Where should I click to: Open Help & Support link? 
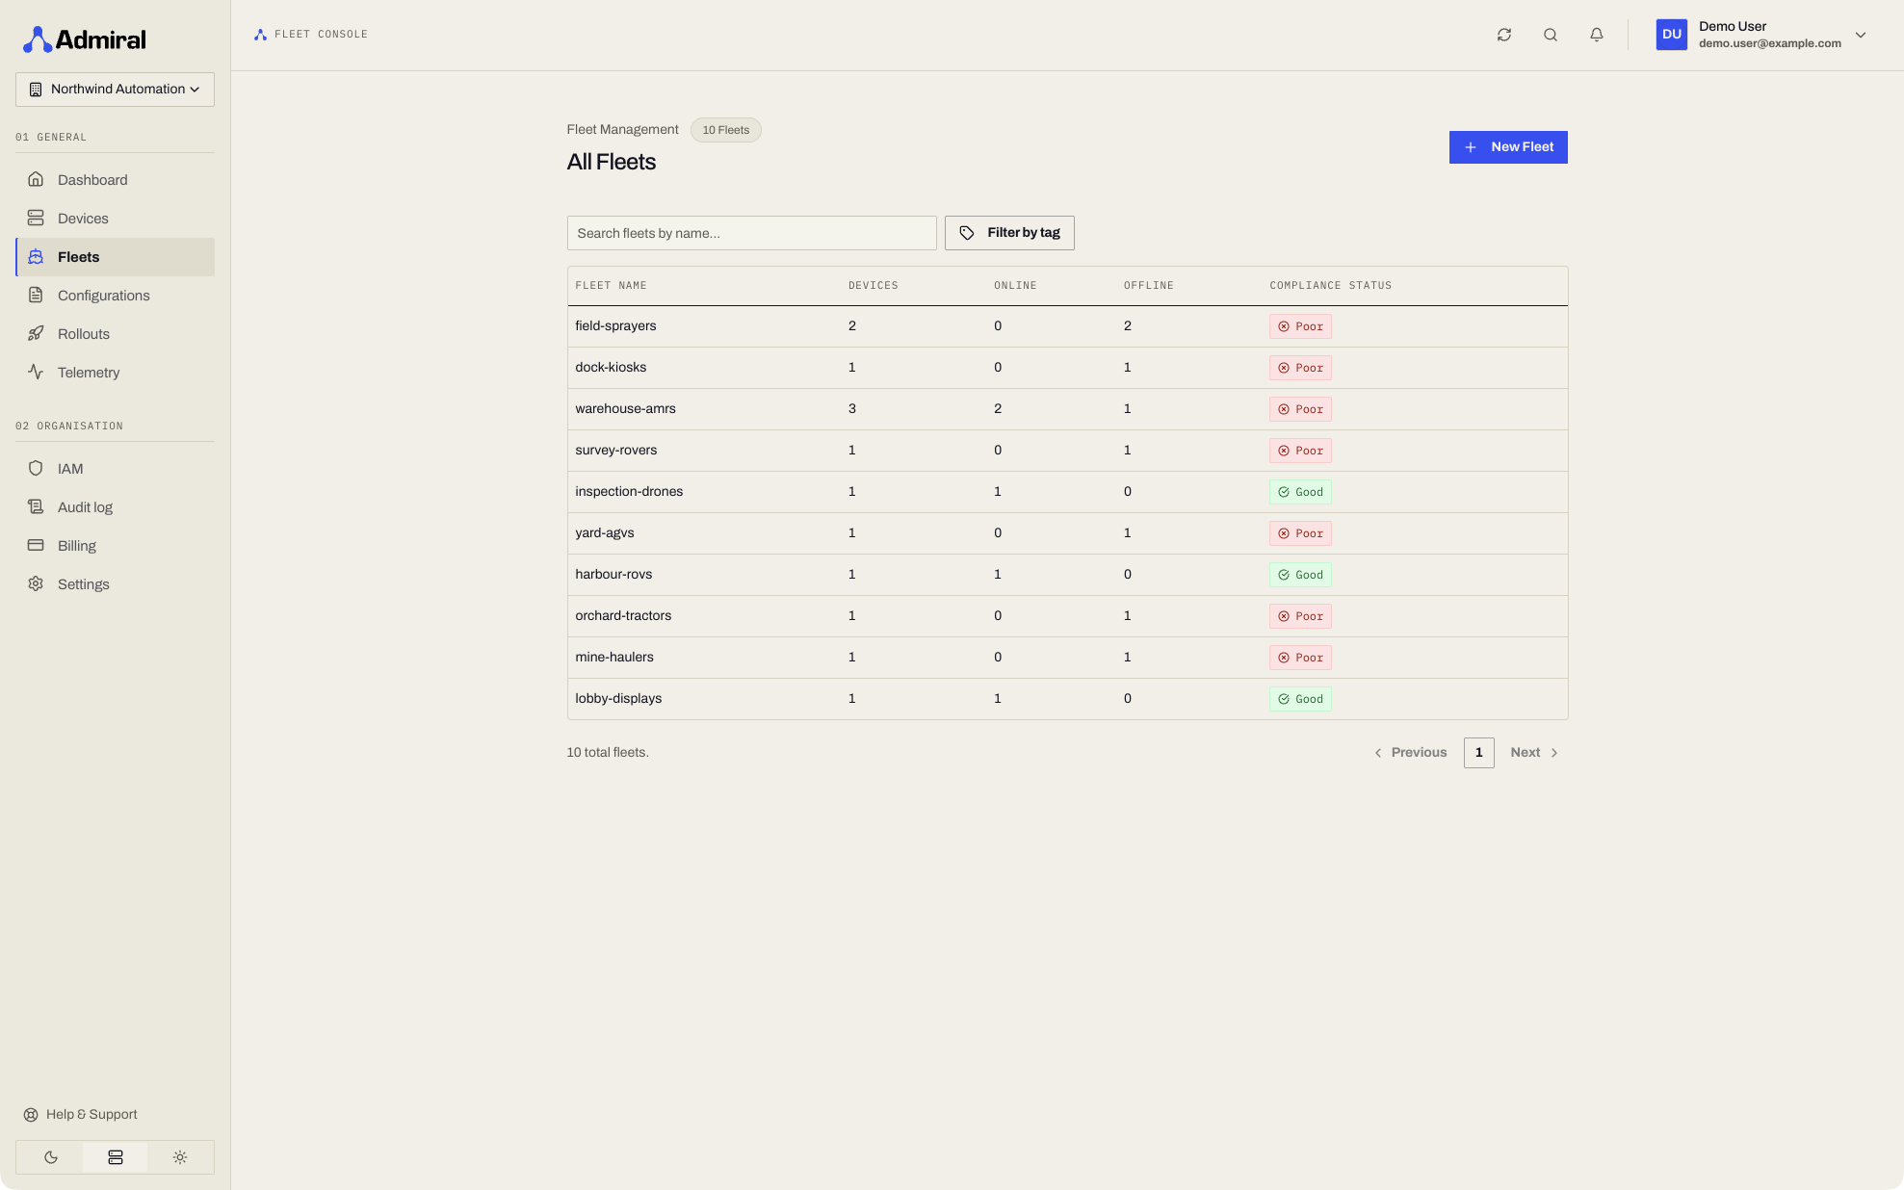pyautogui.click(x=81, y=1115)
